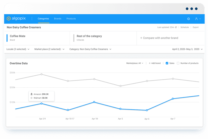
Task: Click the gray Apr 5 data point
Action: 120,86
